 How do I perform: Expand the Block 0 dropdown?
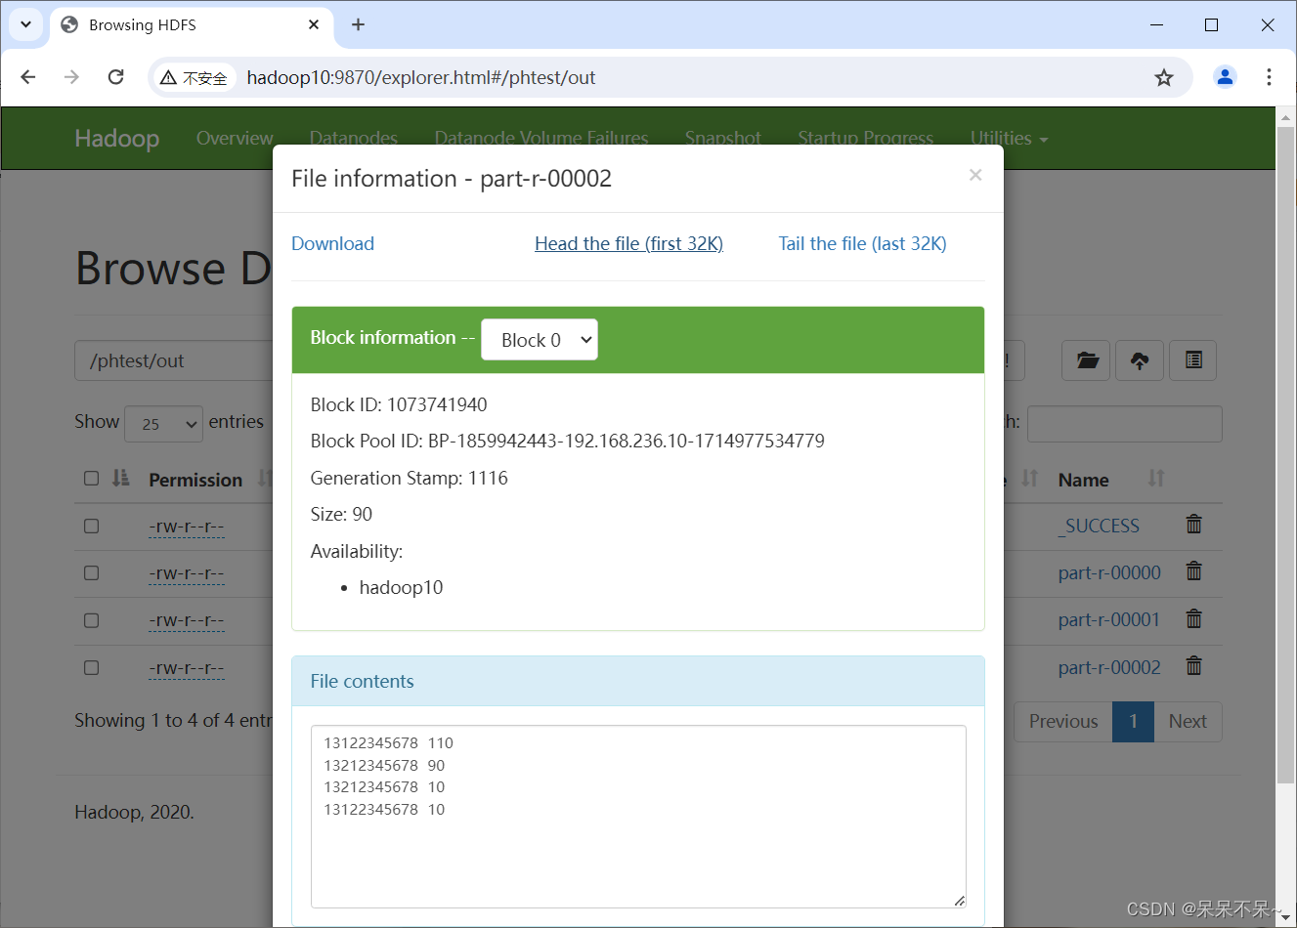pos(540,340)
